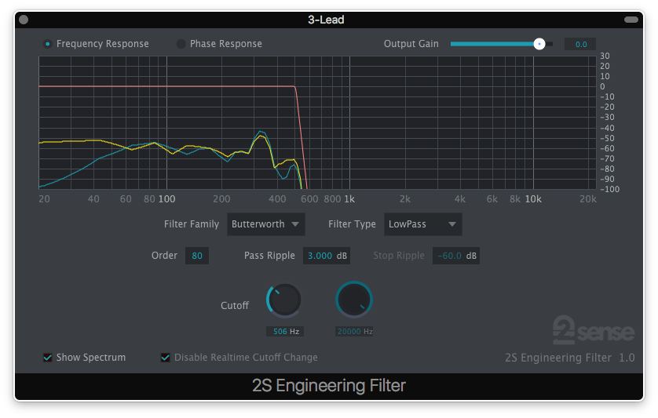Click the pill-shaped button at title bar right
658x418 pixels.
(631, 20)
